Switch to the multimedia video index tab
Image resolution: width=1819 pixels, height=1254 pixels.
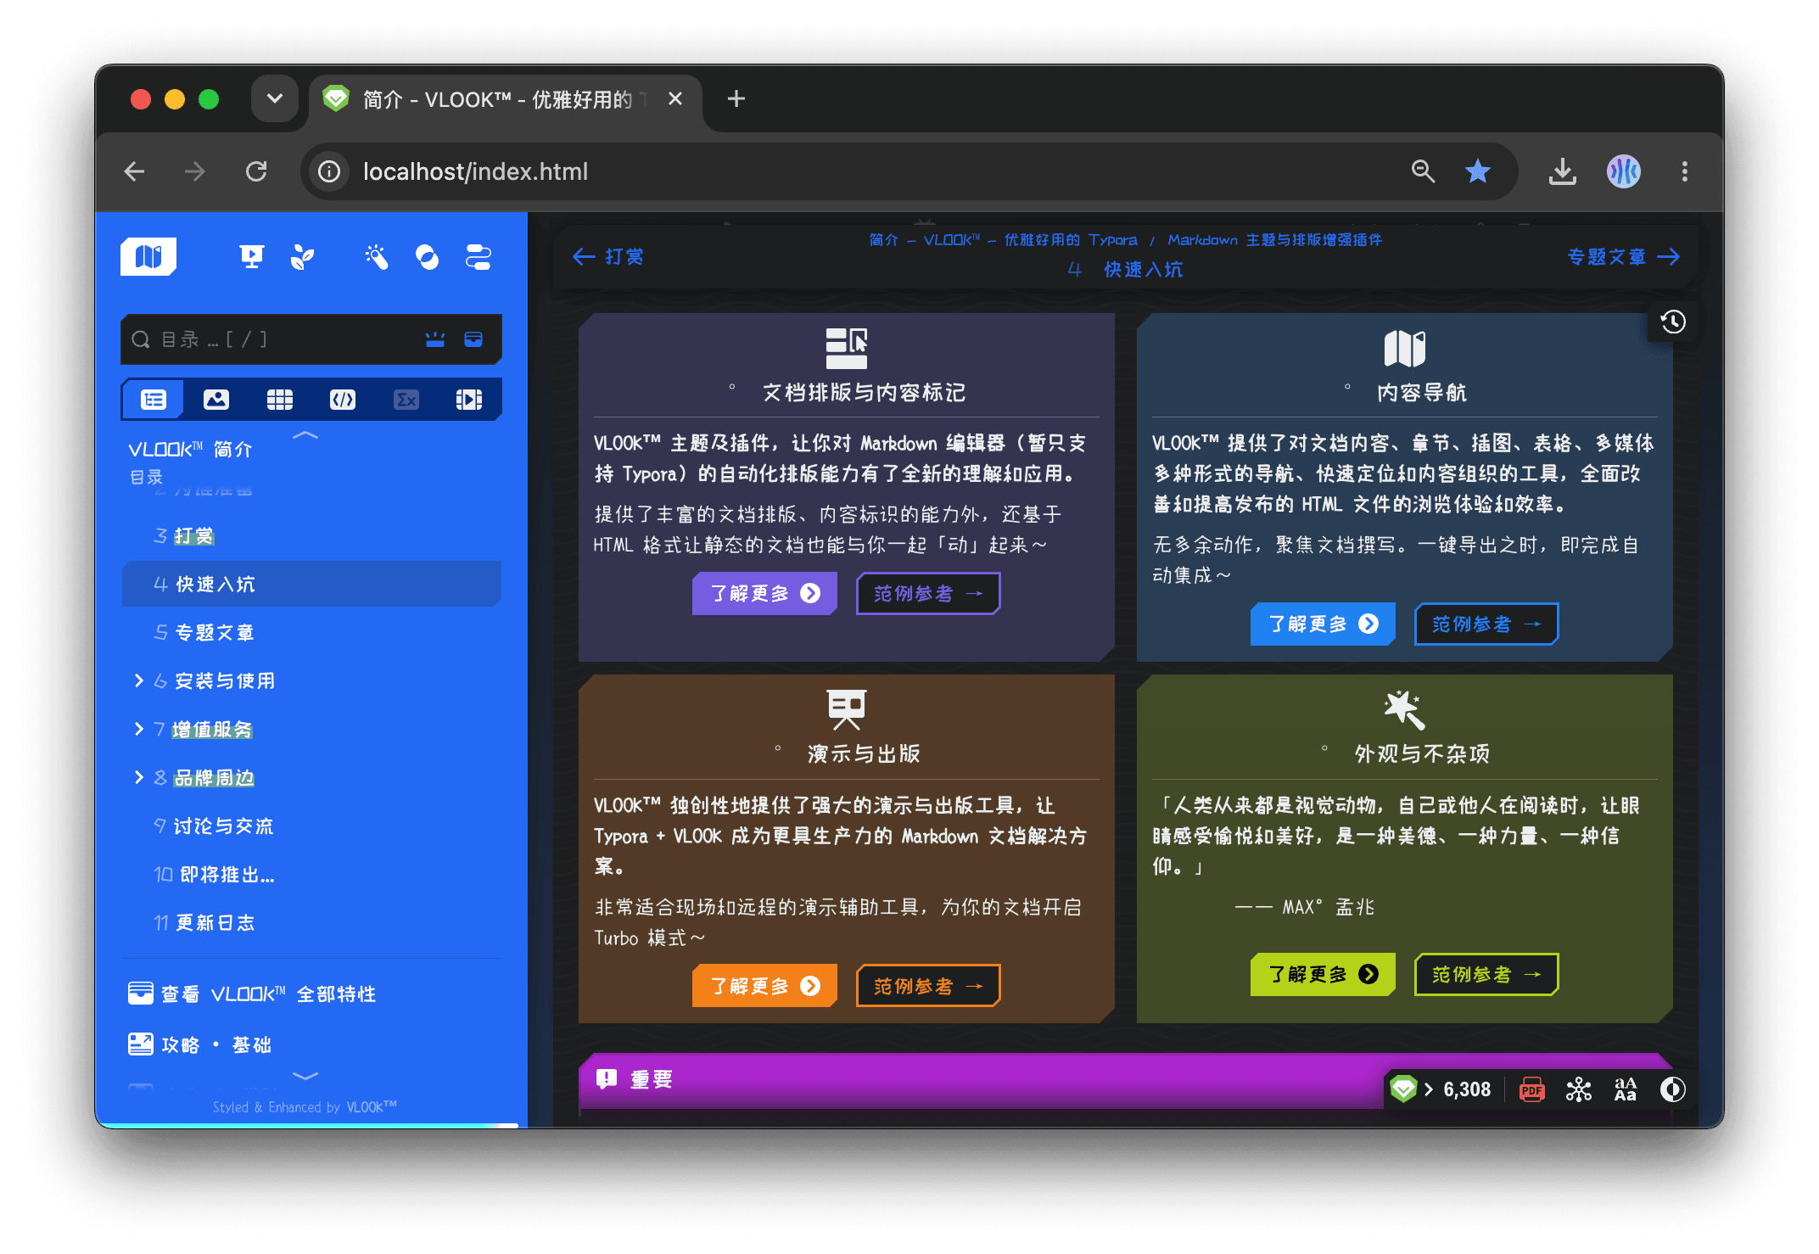469,400
